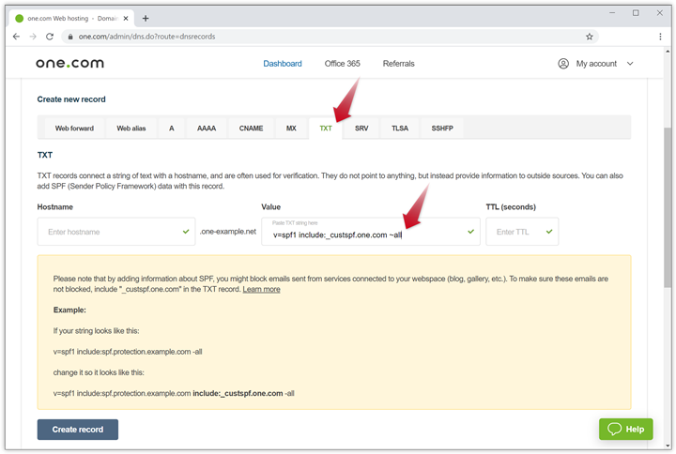The image size is (676, 454).
Task: Select the TXT record tab
Action: point(326,128)
